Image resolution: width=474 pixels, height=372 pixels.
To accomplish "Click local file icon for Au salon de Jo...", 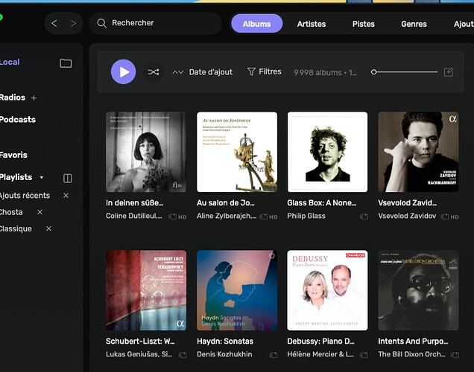I will pos(264,217).
